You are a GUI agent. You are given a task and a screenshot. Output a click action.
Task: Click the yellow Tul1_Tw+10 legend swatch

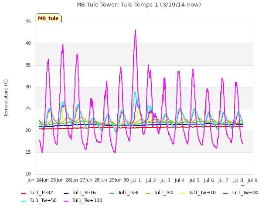tap(183, 193)
